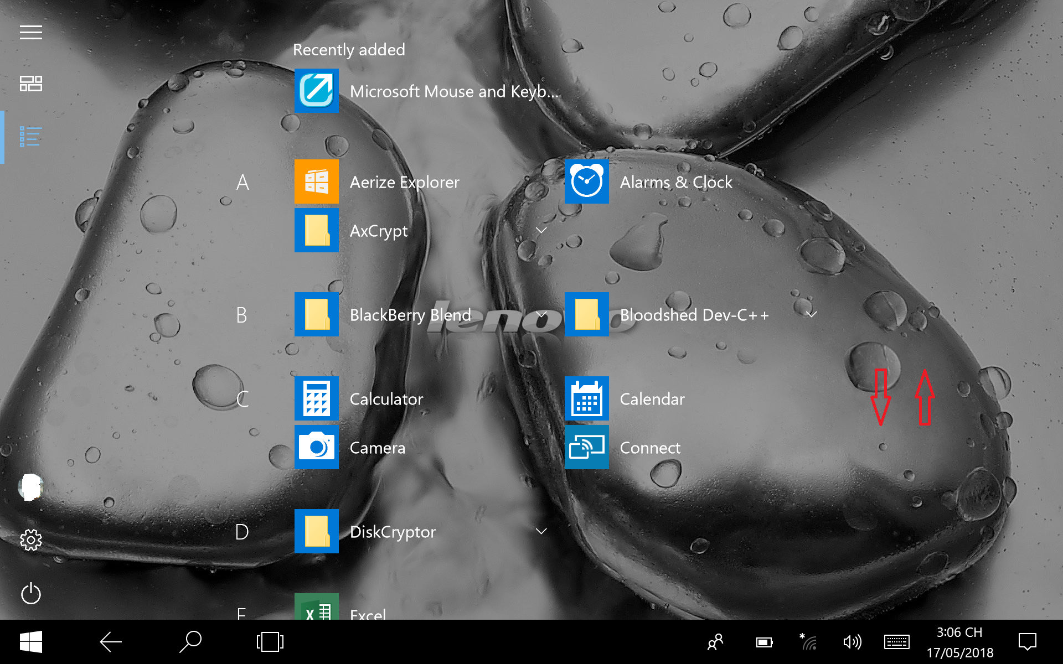This screenshot has height=664, width=1063.
Task: Open Alarms & Clock icon
Action: [x=587, y=181]
